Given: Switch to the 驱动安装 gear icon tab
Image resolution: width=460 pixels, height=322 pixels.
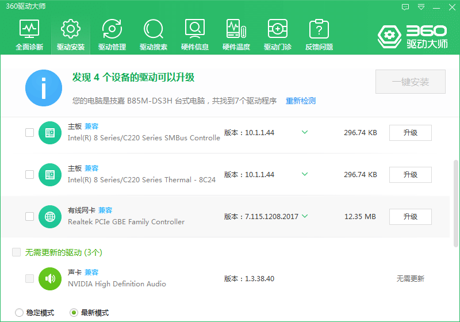Looking at the screenshot, I should (71, 34).
